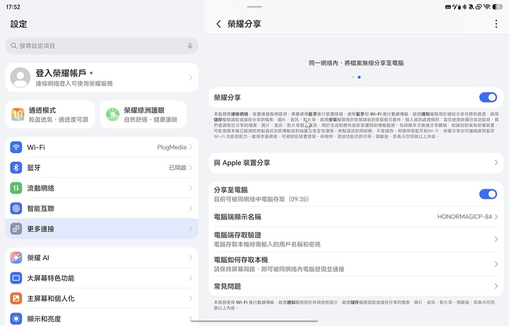This screenshot has width=509, height=326.
Task: Open the three-dot overflow menu
Action: (x=496, y=24)
